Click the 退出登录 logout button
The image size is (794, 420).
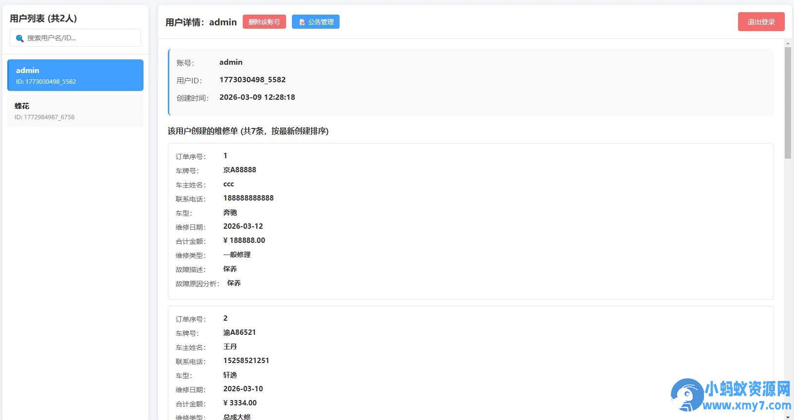(x=761, y=22)
